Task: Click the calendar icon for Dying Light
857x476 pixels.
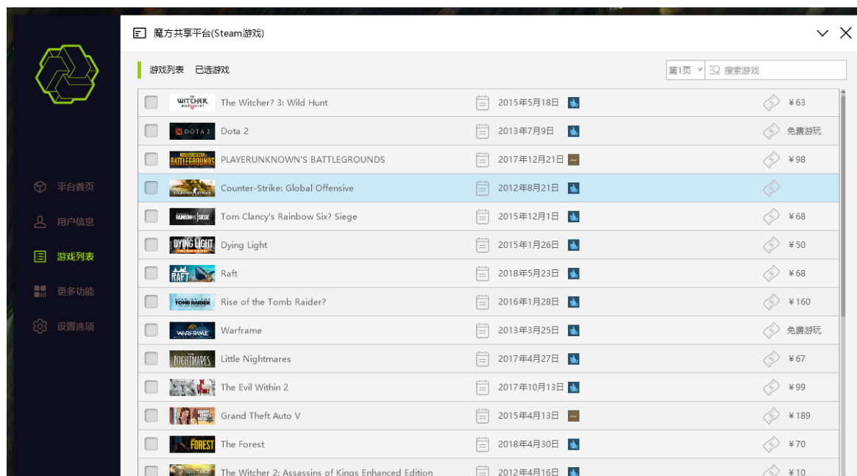Action: pos(482,245)
